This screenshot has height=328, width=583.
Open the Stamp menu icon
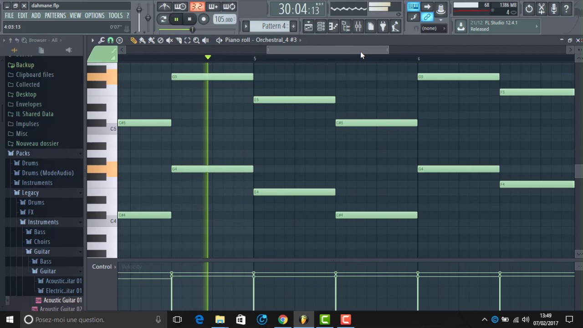tap(119, 40)
